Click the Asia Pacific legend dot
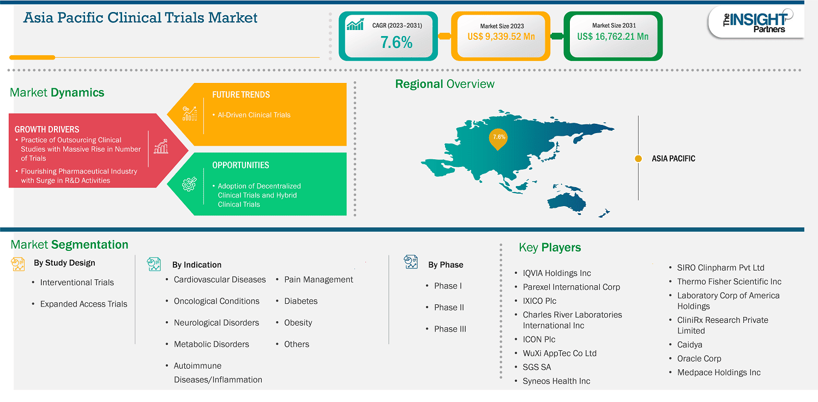 [638, 159]
